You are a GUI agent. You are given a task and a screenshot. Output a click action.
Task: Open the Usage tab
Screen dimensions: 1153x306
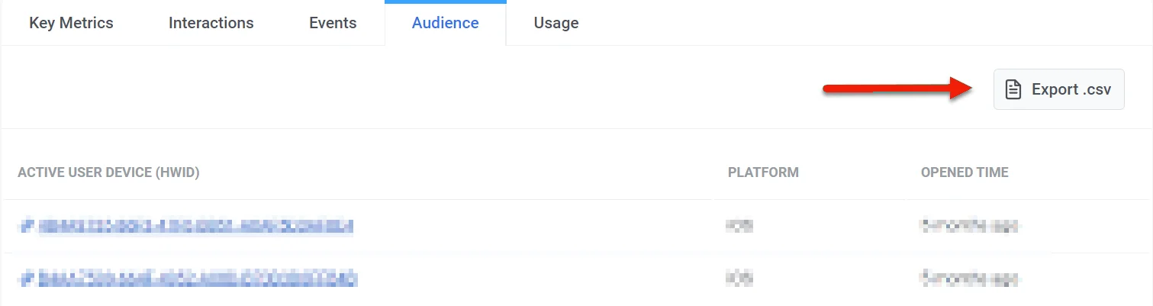tap(556, 23)
